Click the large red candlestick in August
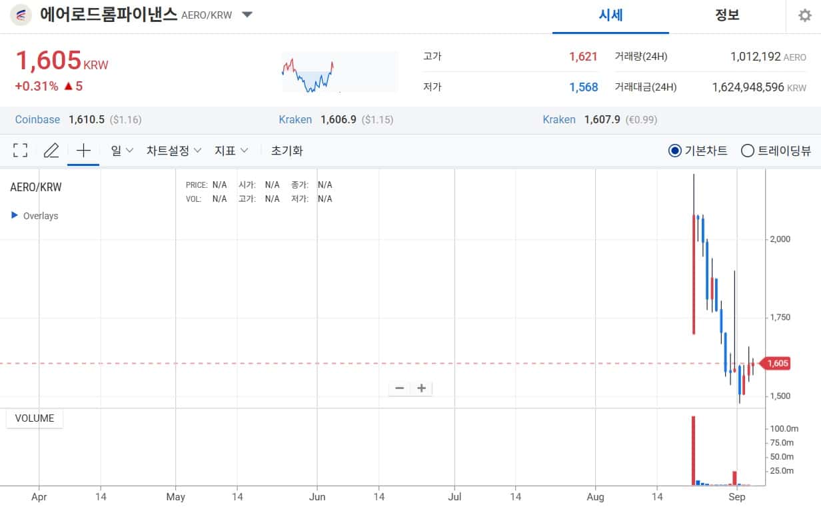The image size is (821, 507). 694,274
